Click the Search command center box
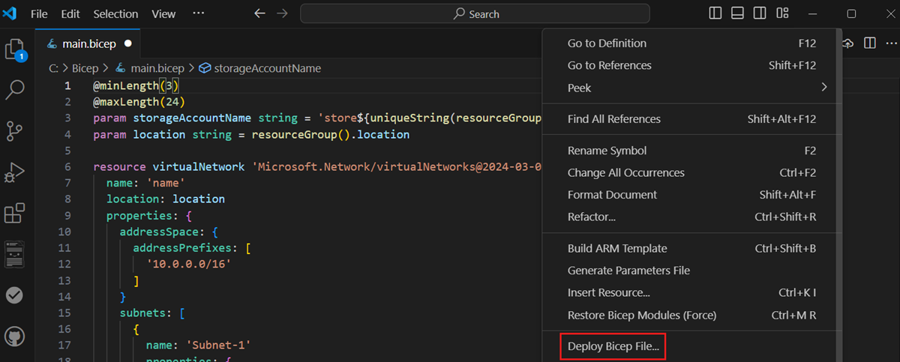Image resolution: width=900 pixels, height=362 pixels. (x=475, y=13)
